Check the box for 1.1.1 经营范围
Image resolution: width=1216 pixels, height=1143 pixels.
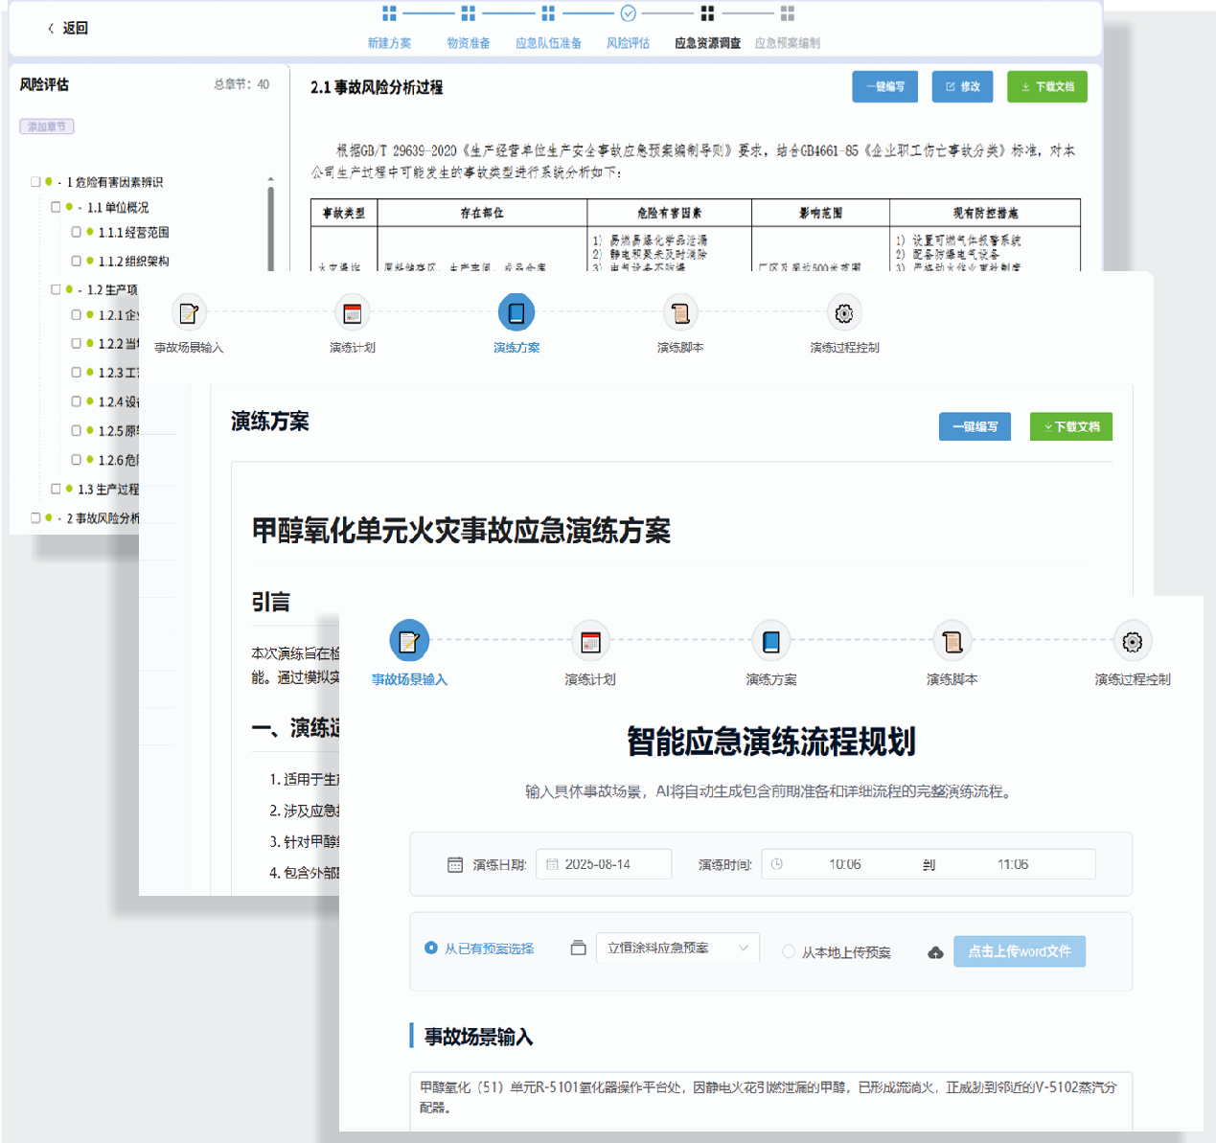tap(77, 232)
